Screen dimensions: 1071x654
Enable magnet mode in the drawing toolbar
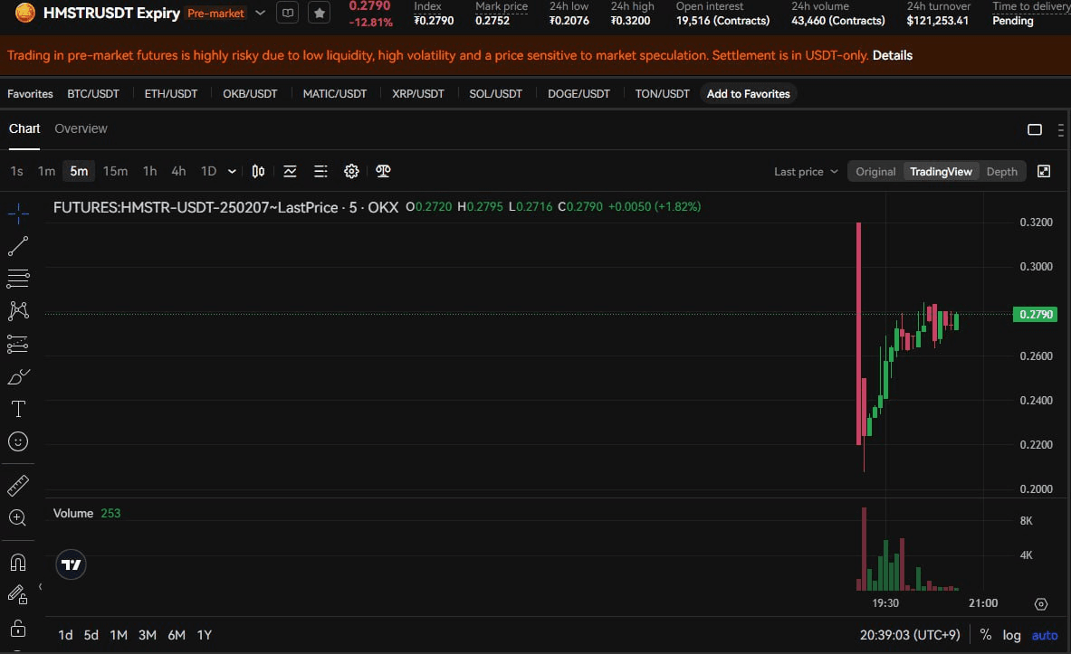click(18, 562)
